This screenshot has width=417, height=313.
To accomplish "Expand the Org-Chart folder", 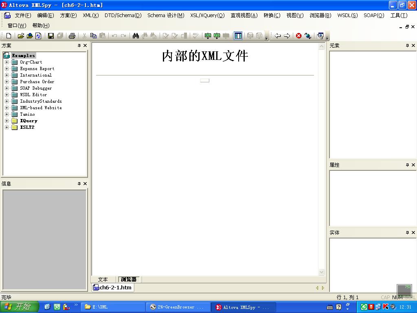I will click(x=7, y=62).
